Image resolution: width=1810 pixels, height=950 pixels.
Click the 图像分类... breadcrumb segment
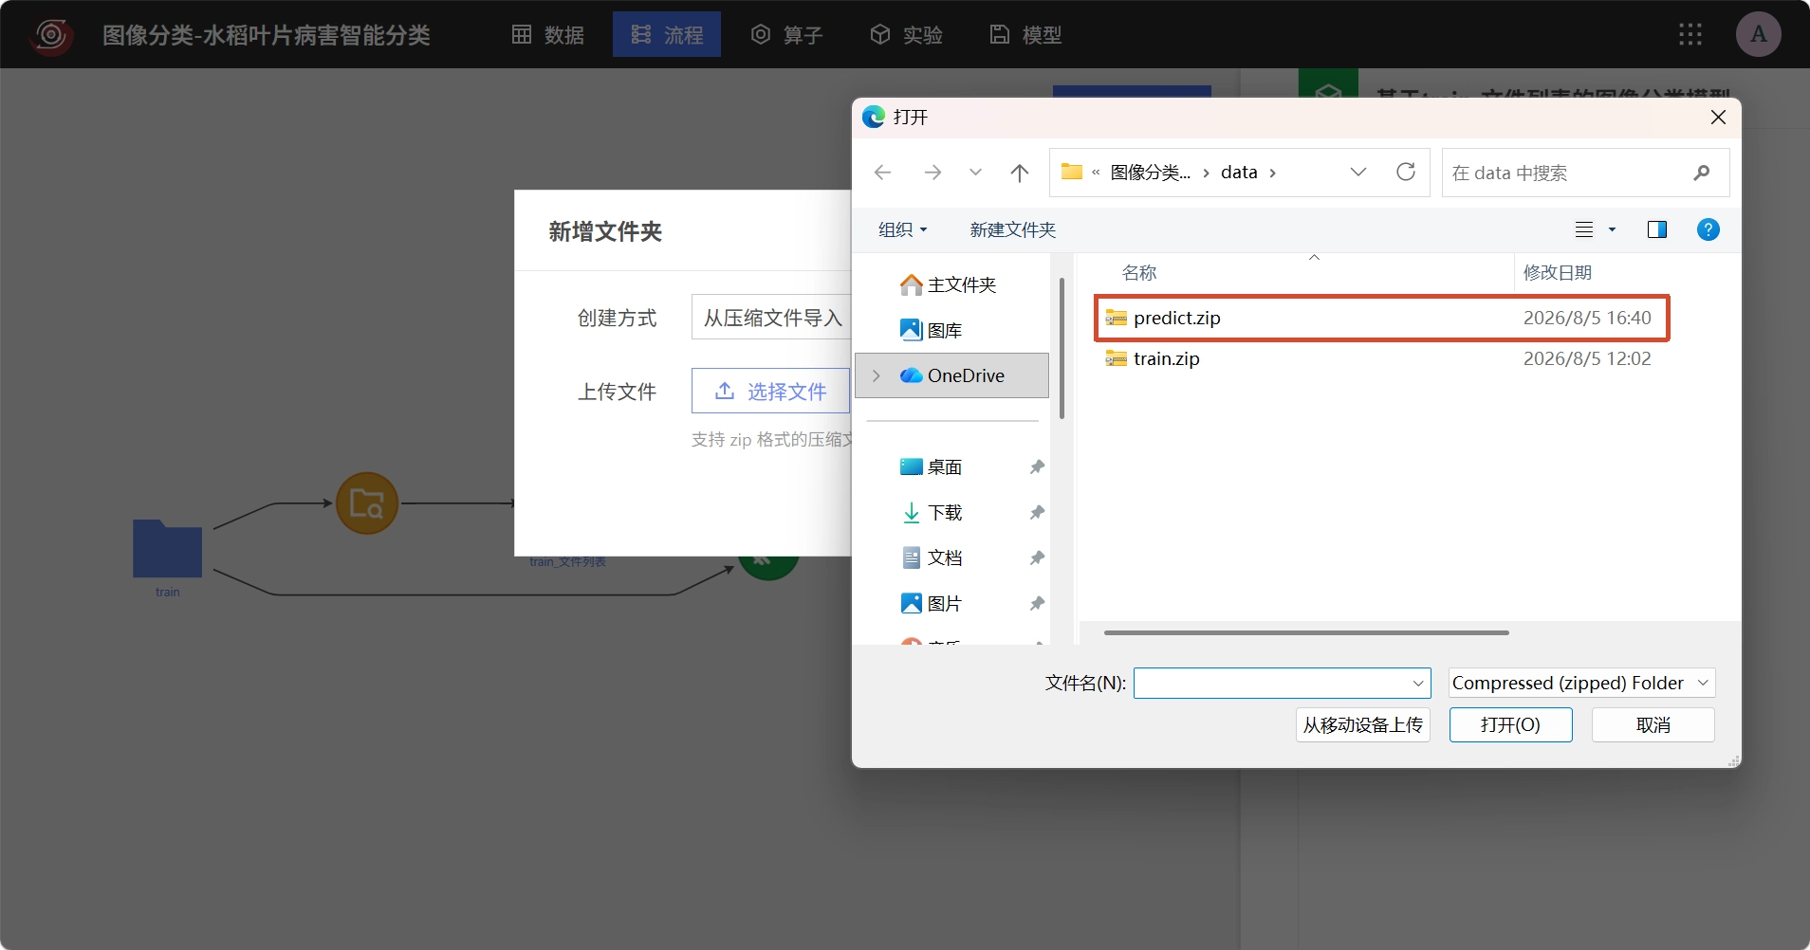coord(1150,172)
